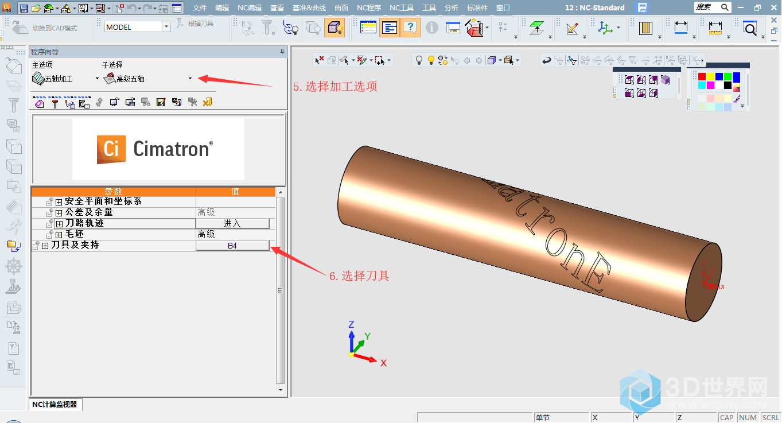Expand the 公差及余量 tree node
The width and height of the screenshot is (782, 423).
pos(59,213)
